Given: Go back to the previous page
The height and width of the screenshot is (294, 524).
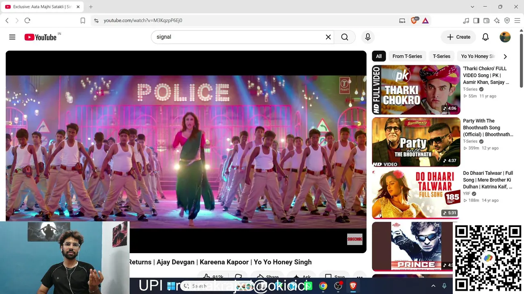Looking at the screenshot, I should pos(7,20).
